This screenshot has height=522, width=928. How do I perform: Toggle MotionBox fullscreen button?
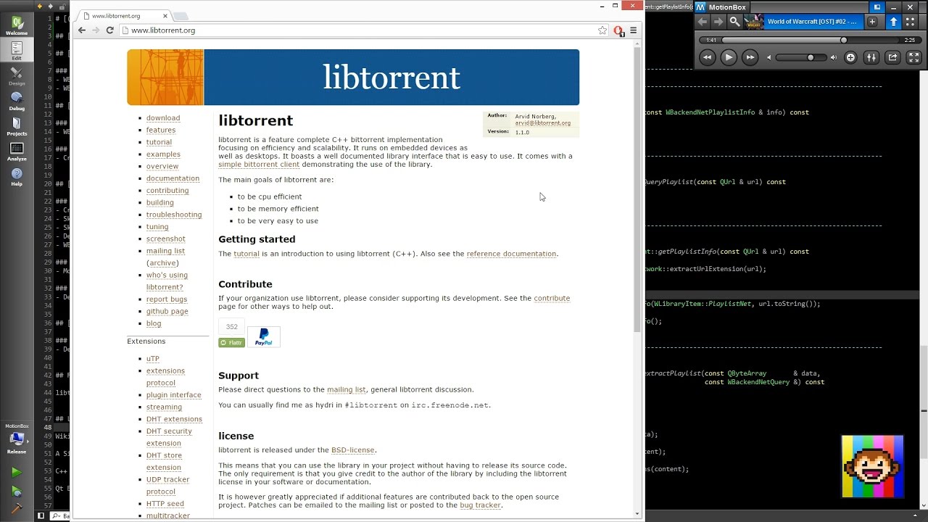click(914, 57)
